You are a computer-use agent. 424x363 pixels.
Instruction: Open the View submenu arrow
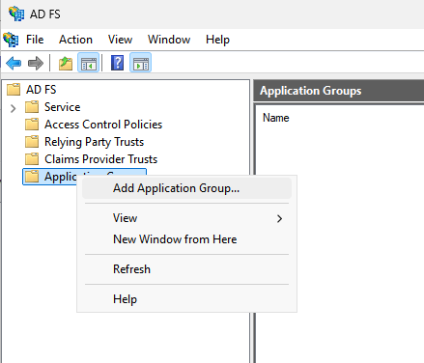tap(279, 219)
